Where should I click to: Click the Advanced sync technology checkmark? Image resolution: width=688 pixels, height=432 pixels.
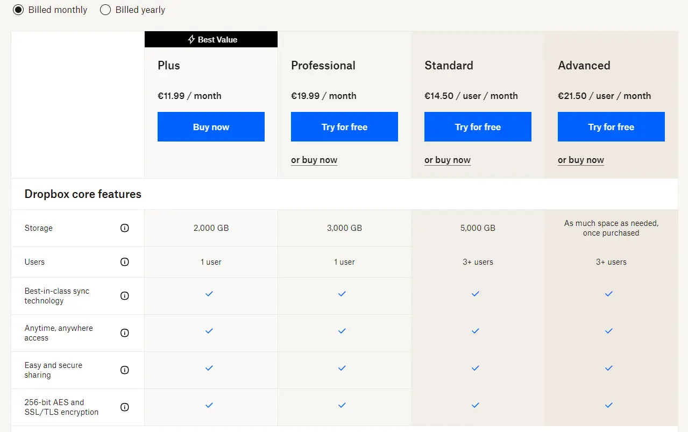tap(609, 294)
